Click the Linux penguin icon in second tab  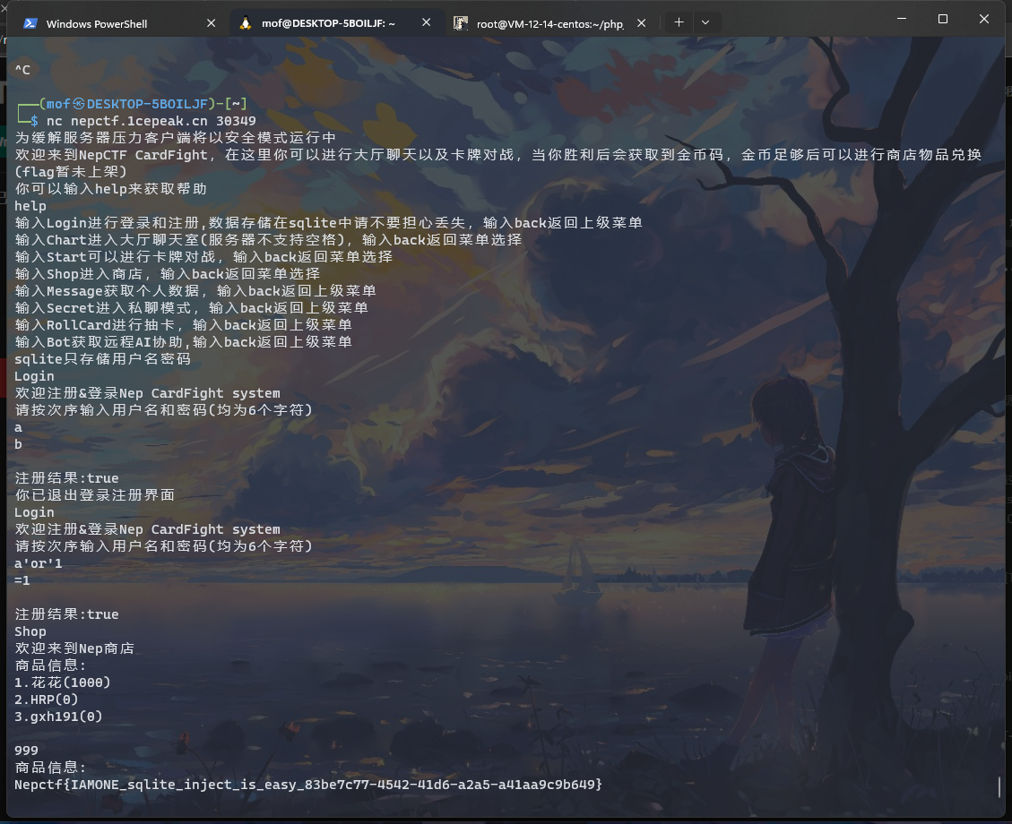point(246,23)
